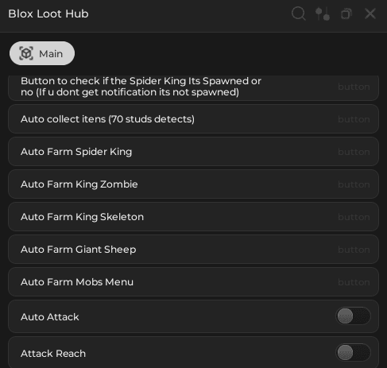Open the Auto Farm Mobs Menu
387x368 pixels.
pyautogui.click(x=193, y=282)
